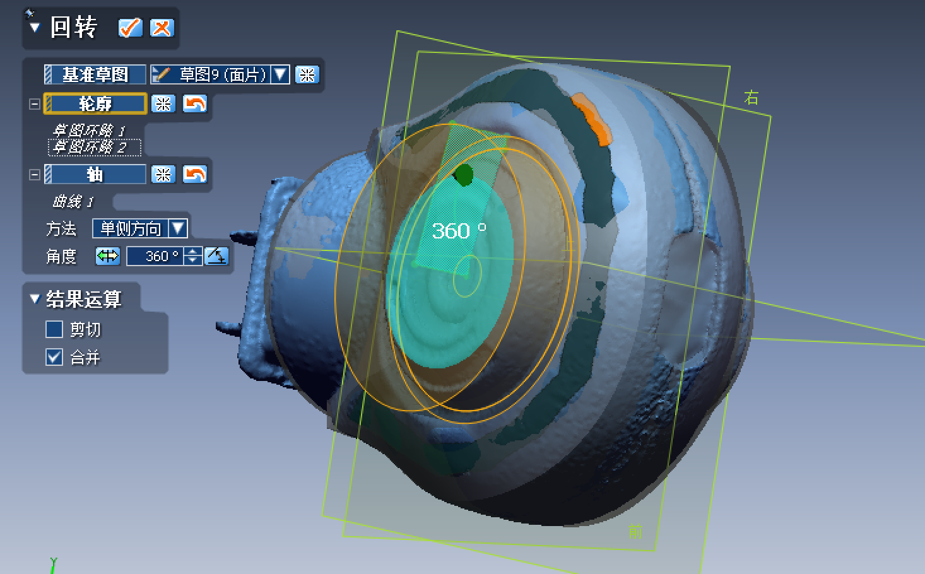Activate the 轴 axis selection field
The width and height of the screenshot is (925, 574).
95,174
